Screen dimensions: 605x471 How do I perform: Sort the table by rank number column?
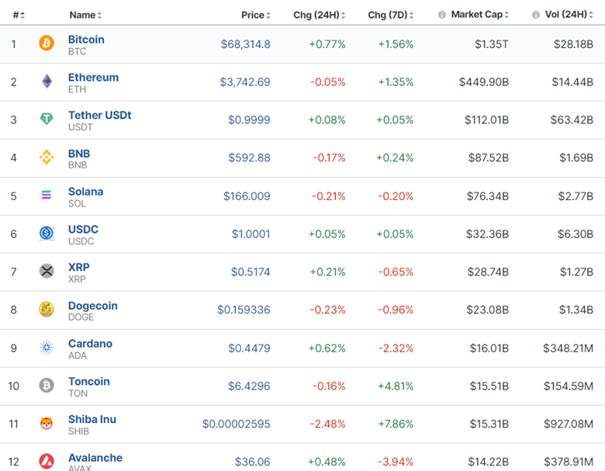19,15
